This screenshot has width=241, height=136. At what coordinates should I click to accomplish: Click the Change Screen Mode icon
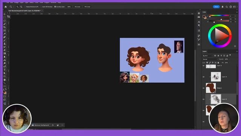tap(5, 100)
